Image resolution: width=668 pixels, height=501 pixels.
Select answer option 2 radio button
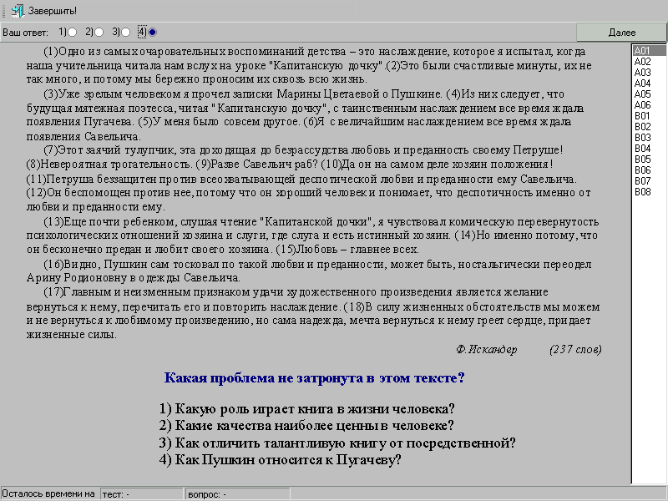coord(99,32)
